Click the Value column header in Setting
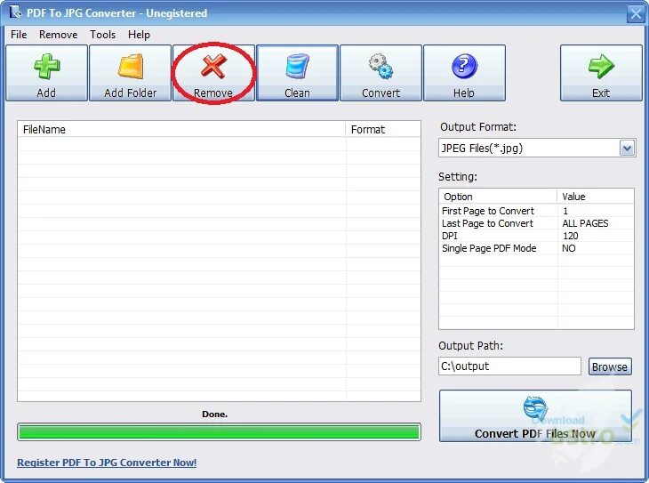The image size is (649, 483). pos(595,197)
